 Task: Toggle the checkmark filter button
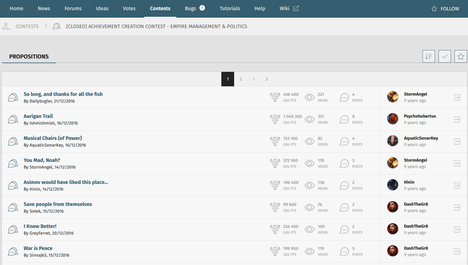(444, 56)
